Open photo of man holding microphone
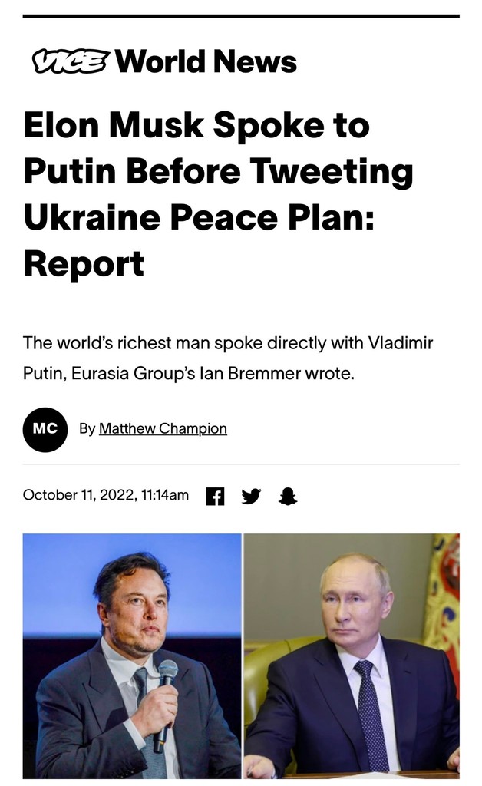Screen dimensions: 482x786 click(132, 656)
